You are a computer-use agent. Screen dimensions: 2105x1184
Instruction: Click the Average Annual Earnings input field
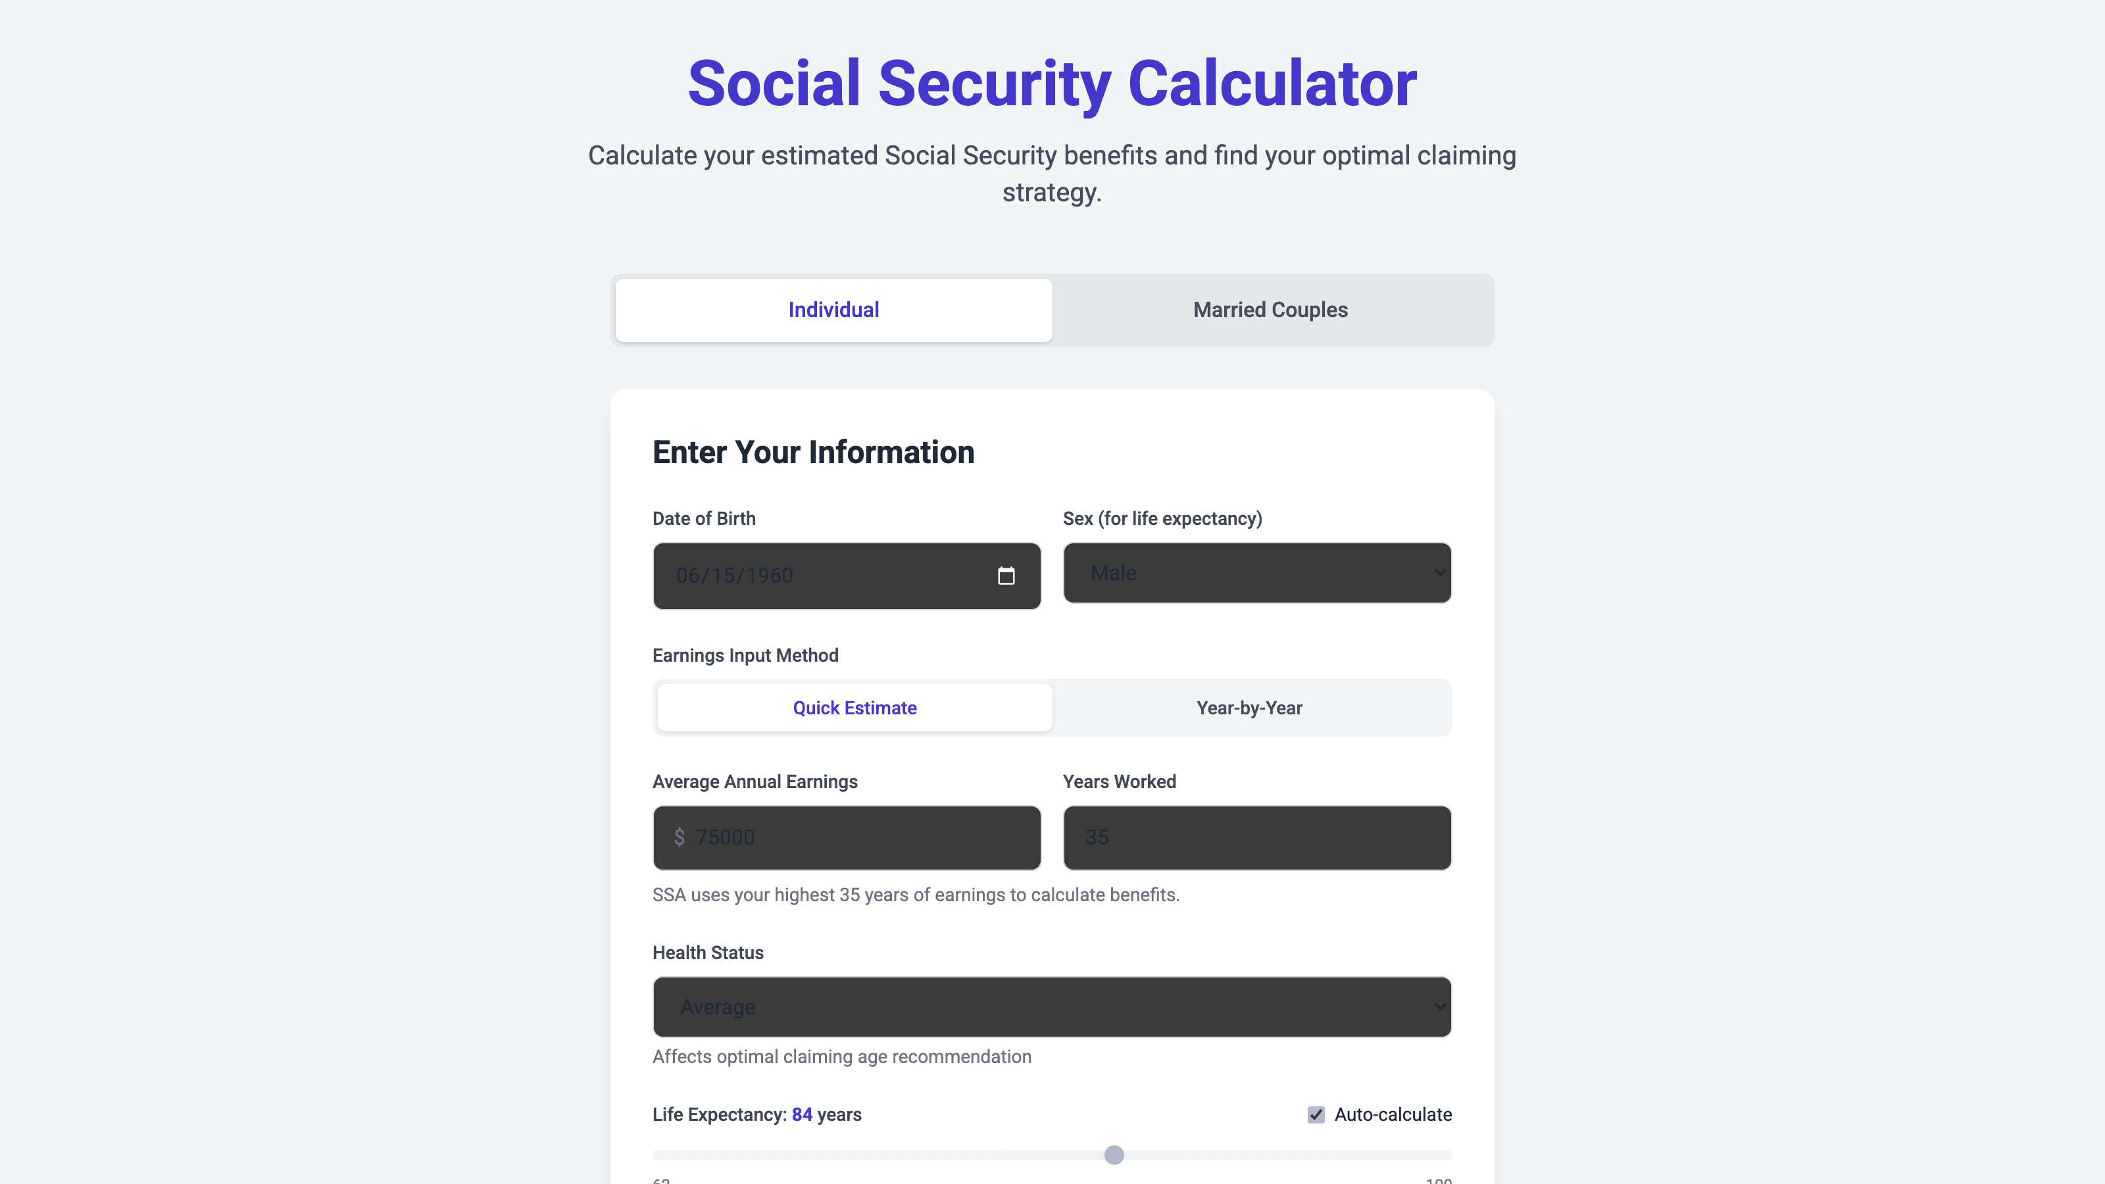click(846, 837)
